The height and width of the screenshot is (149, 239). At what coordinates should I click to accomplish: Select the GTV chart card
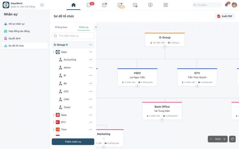(x=197, y=77)
